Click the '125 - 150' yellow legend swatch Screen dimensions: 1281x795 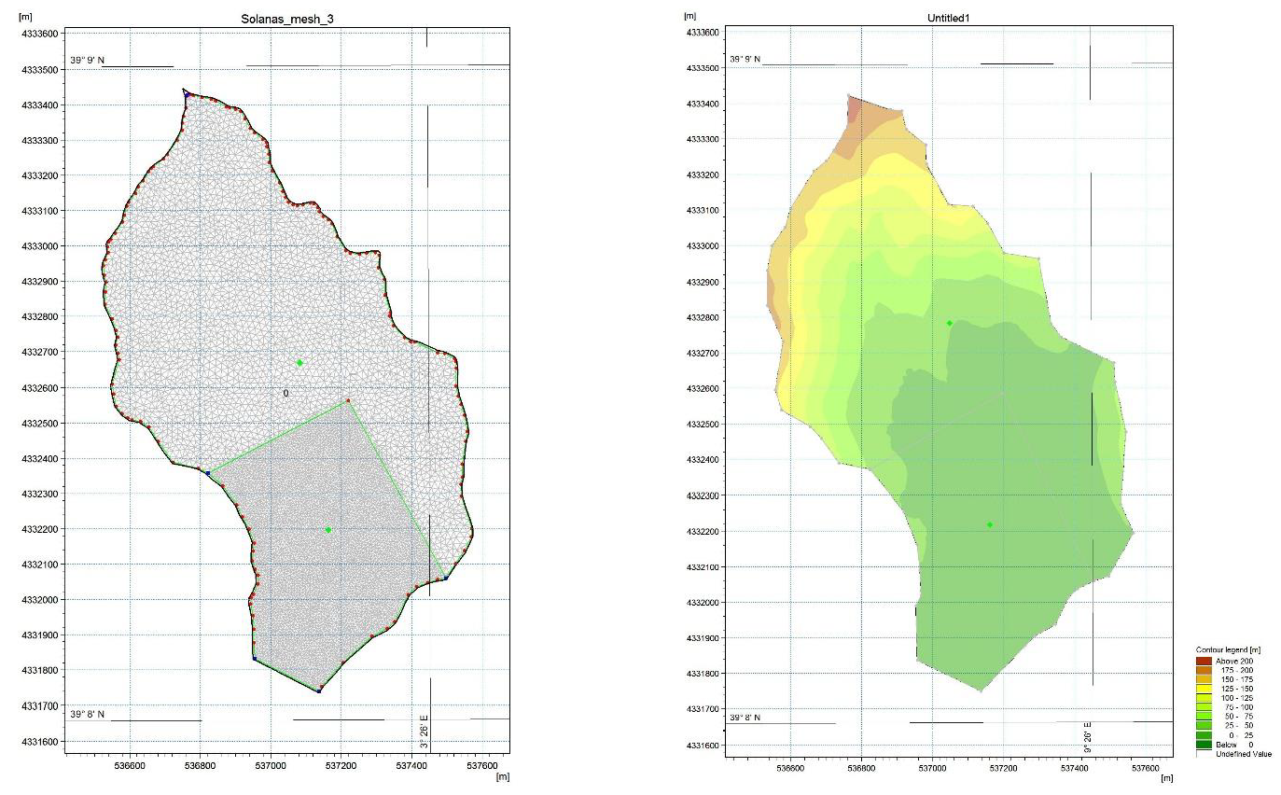point(1204,689)
